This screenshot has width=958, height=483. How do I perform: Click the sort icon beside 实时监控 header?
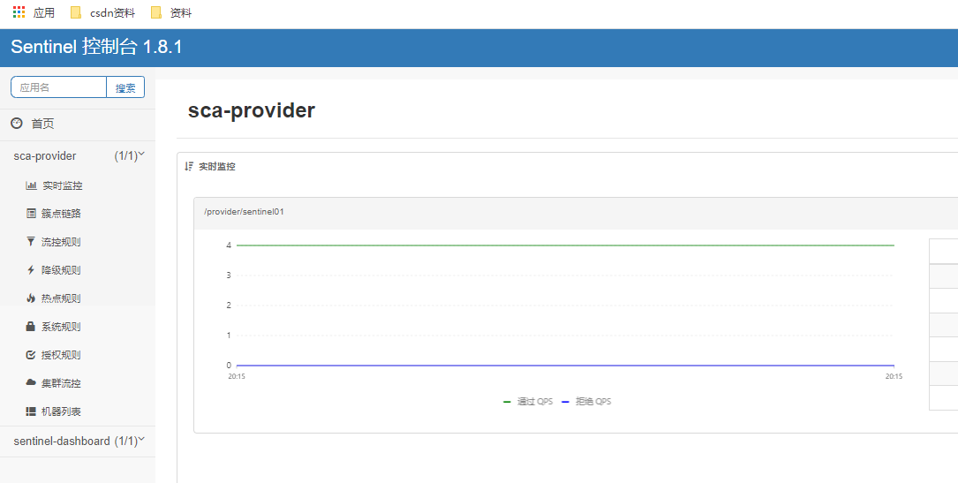tap(189, 166)
